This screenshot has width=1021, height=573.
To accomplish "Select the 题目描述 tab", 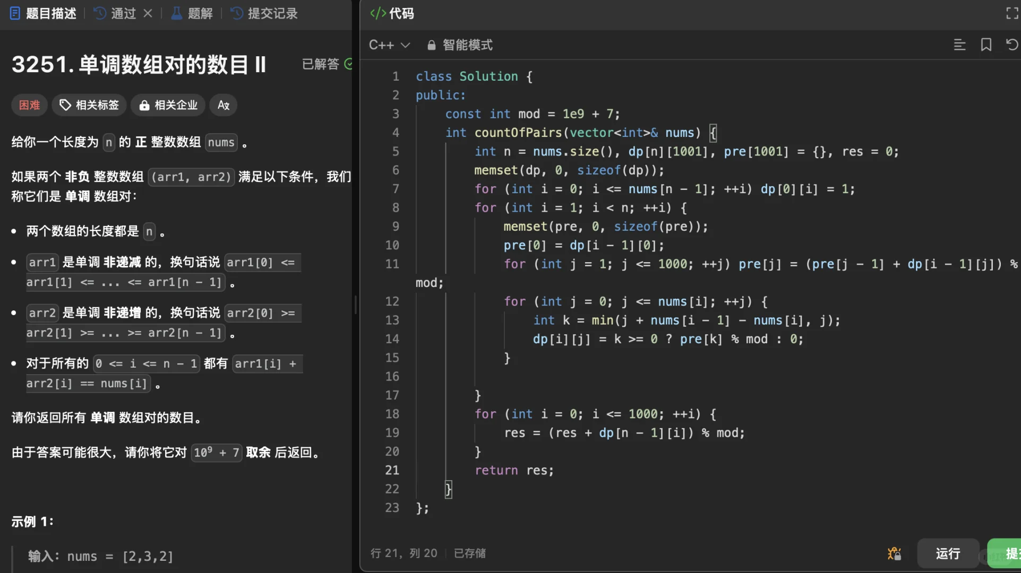I will 44,13.
